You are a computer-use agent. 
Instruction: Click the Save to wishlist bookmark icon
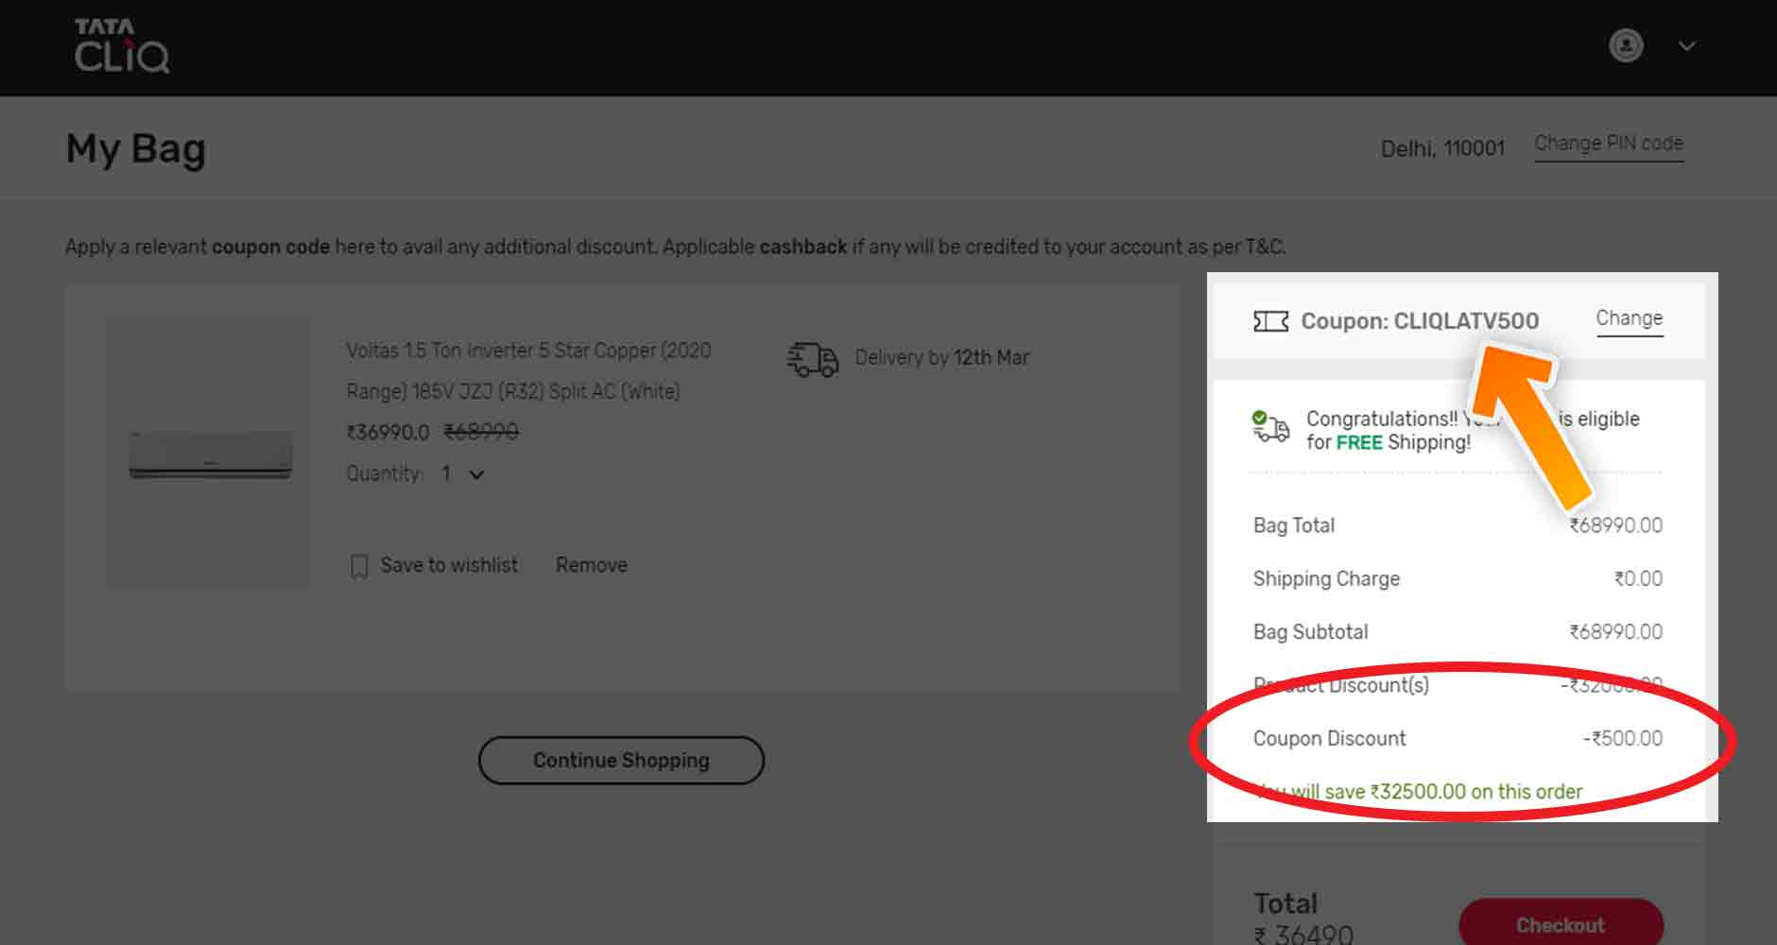(359, 566)
